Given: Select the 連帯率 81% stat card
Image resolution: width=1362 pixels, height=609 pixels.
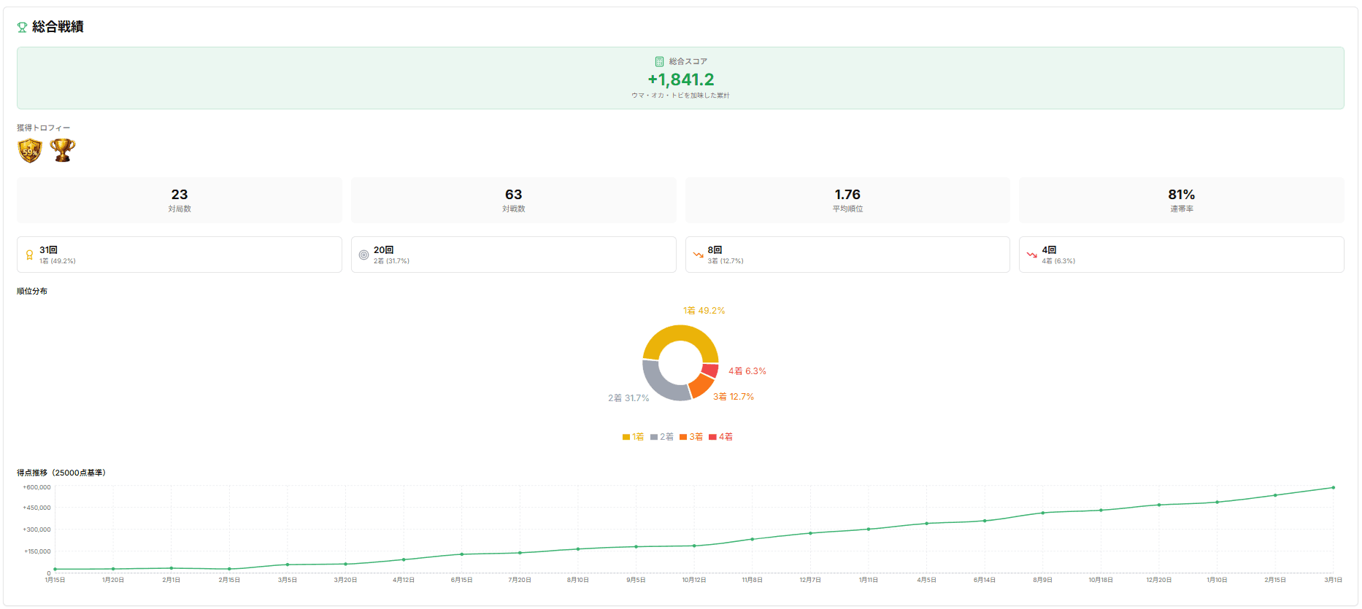Looking at the screenshot, I should (1181, 201).
